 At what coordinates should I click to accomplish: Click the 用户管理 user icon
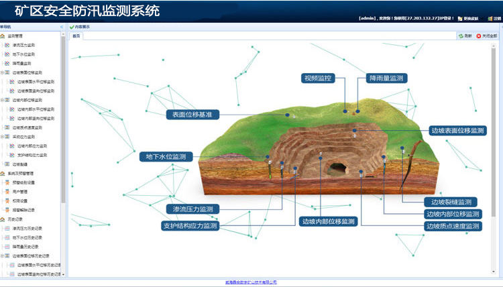[x=7, y=192]
